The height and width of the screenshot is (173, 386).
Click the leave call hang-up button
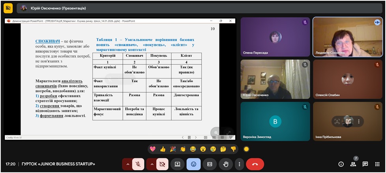(x=255, y=164)
